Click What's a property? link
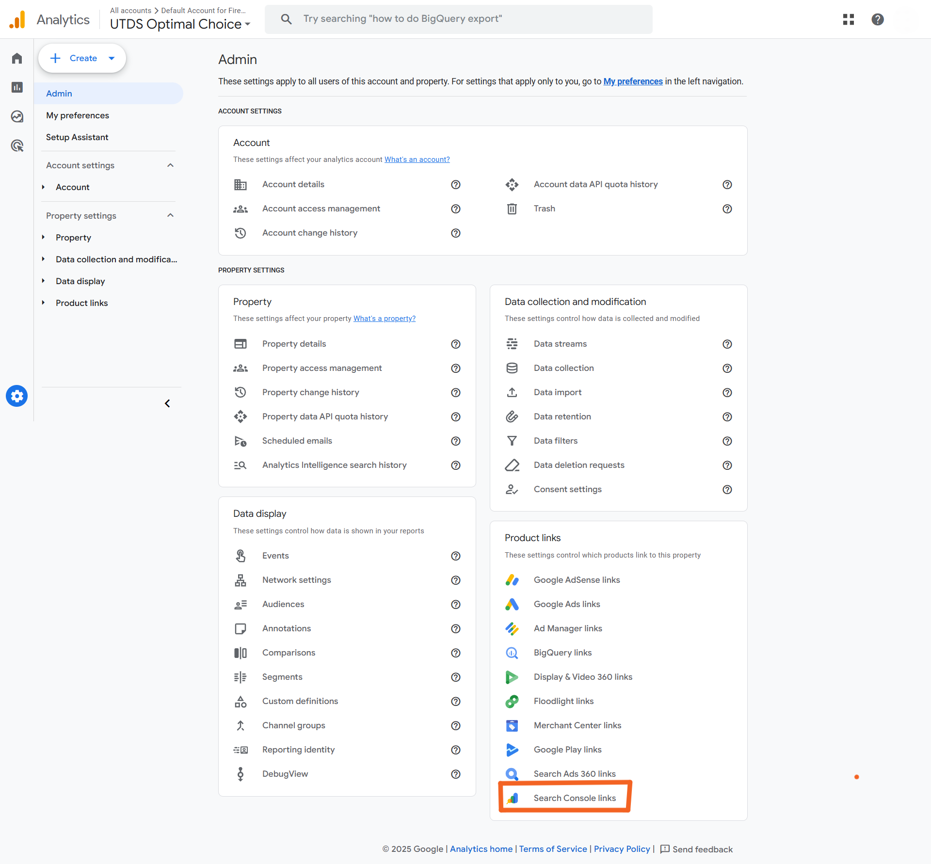This screenshot has width=931, height=864. click(385, 319)
